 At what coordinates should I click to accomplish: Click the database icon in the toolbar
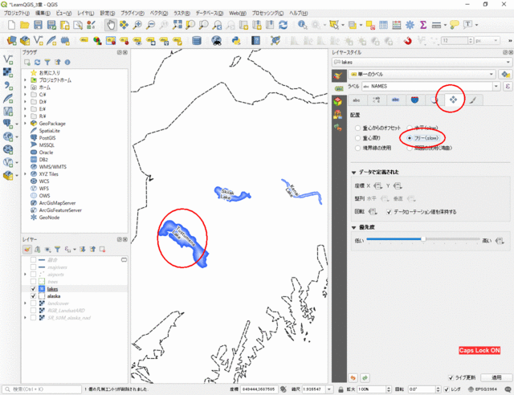tap(196, 41)
